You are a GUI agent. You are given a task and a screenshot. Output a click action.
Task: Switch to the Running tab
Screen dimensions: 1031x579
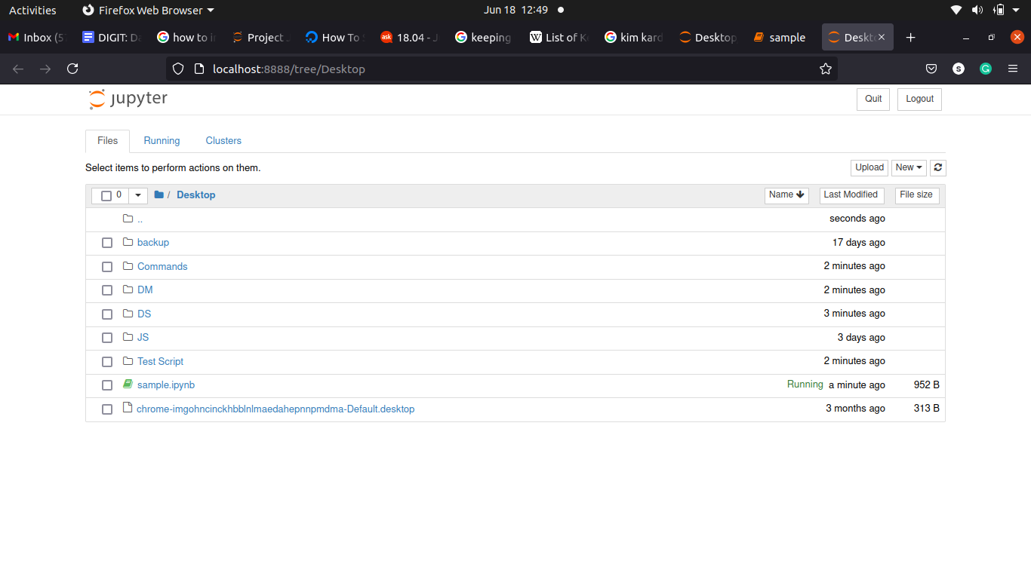162,141
